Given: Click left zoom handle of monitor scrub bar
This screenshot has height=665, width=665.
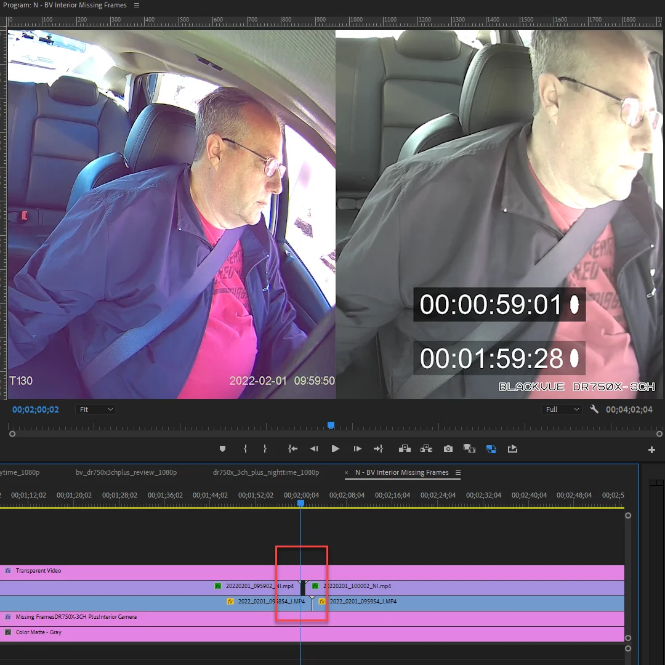Looking at the screenshot, I should (12, 434).
